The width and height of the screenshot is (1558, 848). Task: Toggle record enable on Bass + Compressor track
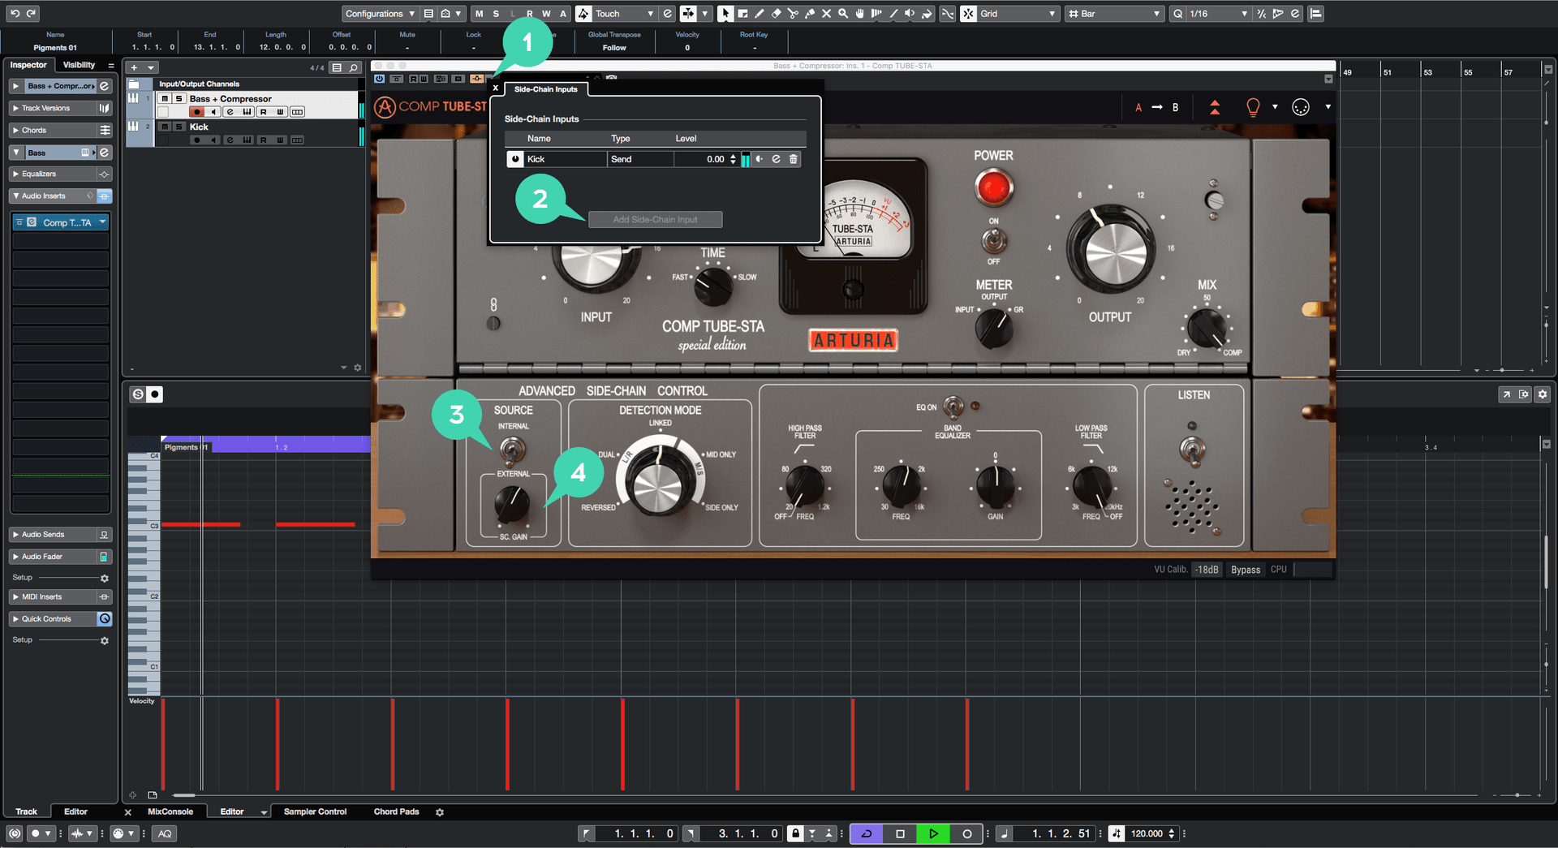196,112
